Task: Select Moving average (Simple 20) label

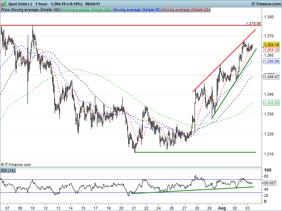Action: (x=186, y=10)
